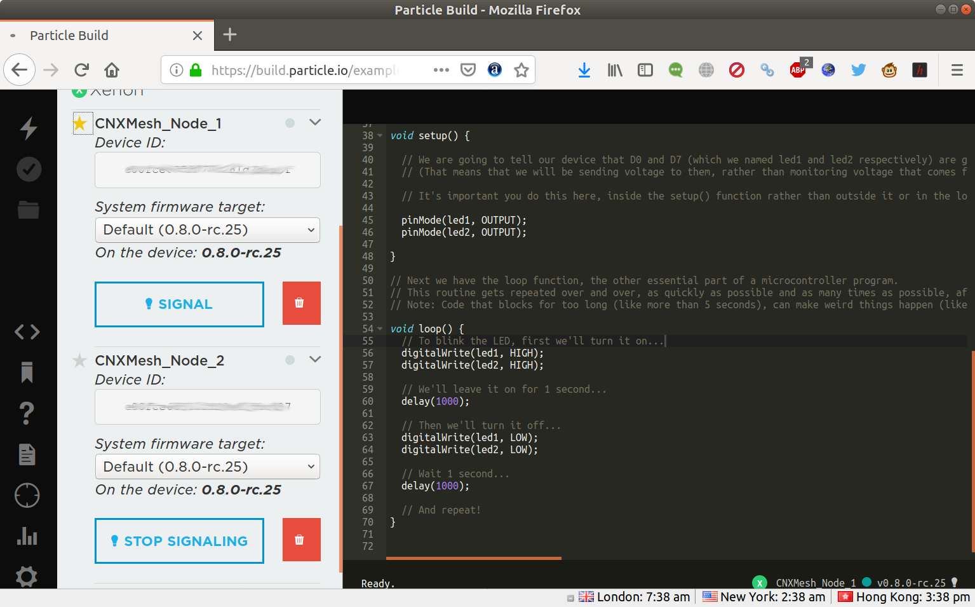The height and width of the screenshot is (607, 975).
Task: Flash firmware with the lightning bolt icon
Action: (x=29, y=128)
